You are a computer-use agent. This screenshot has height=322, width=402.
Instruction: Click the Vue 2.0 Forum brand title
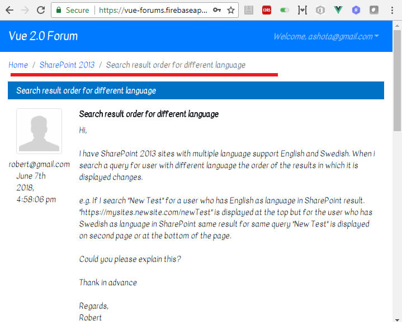[x=43, y=36]
